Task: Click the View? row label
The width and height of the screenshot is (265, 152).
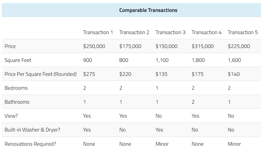Action: coord(11,116)
